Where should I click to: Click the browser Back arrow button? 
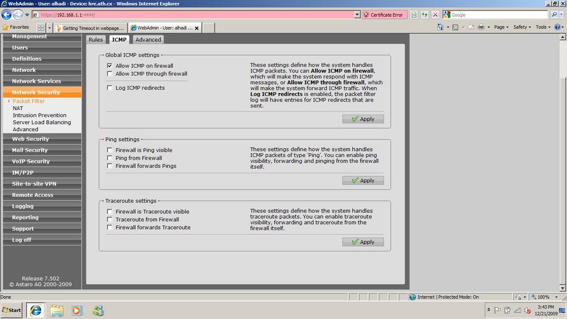7,15
